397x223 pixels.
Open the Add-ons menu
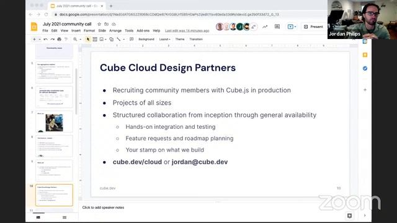click(x=143, y=30)
